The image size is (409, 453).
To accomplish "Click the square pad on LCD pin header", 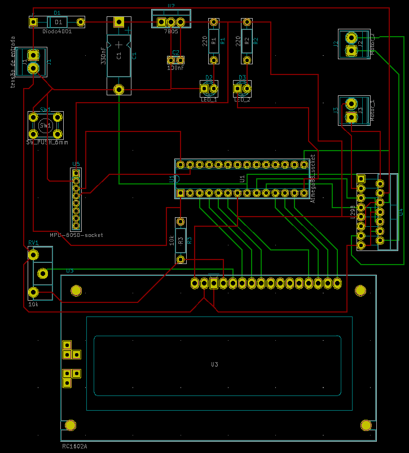I will point(213,283).
